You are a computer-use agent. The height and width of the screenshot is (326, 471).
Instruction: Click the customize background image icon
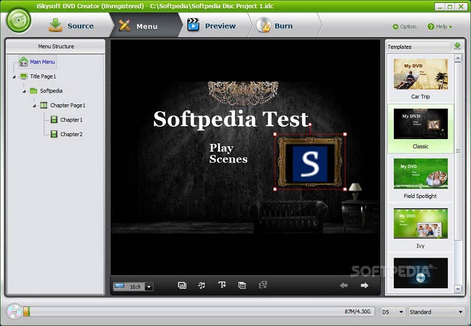click(182, 285)
